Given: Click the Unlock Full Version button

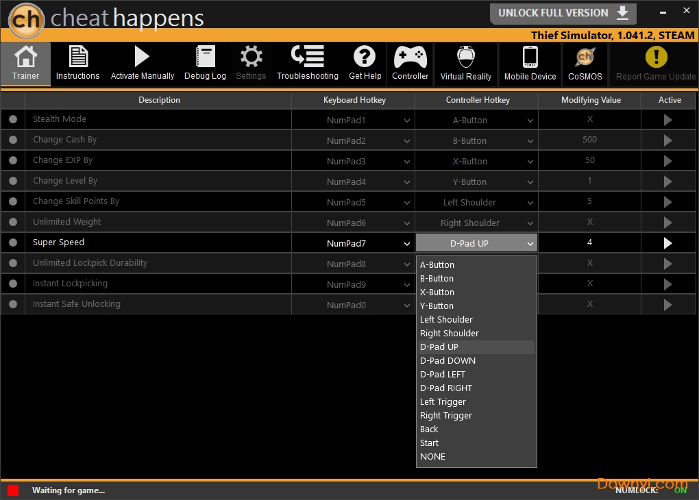Looking at the screenshot, I should 563,13.
